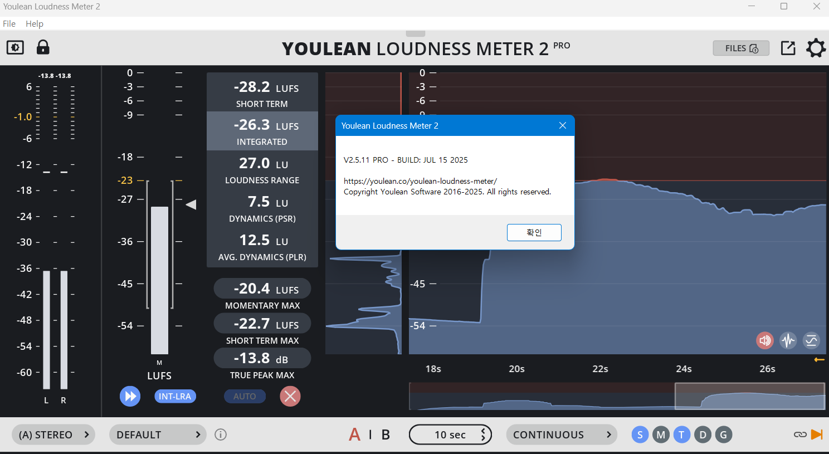The image size is (829, 454).
Task: Close the About dialog with X
Action: pyautogui.click(x=563, y=125)
